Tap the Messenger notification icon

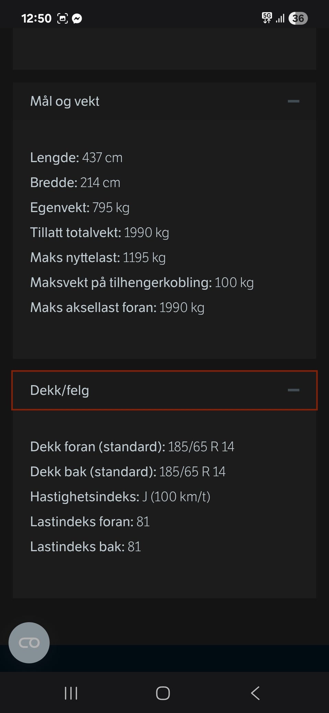pyautogui.click(x=77, y=19)
